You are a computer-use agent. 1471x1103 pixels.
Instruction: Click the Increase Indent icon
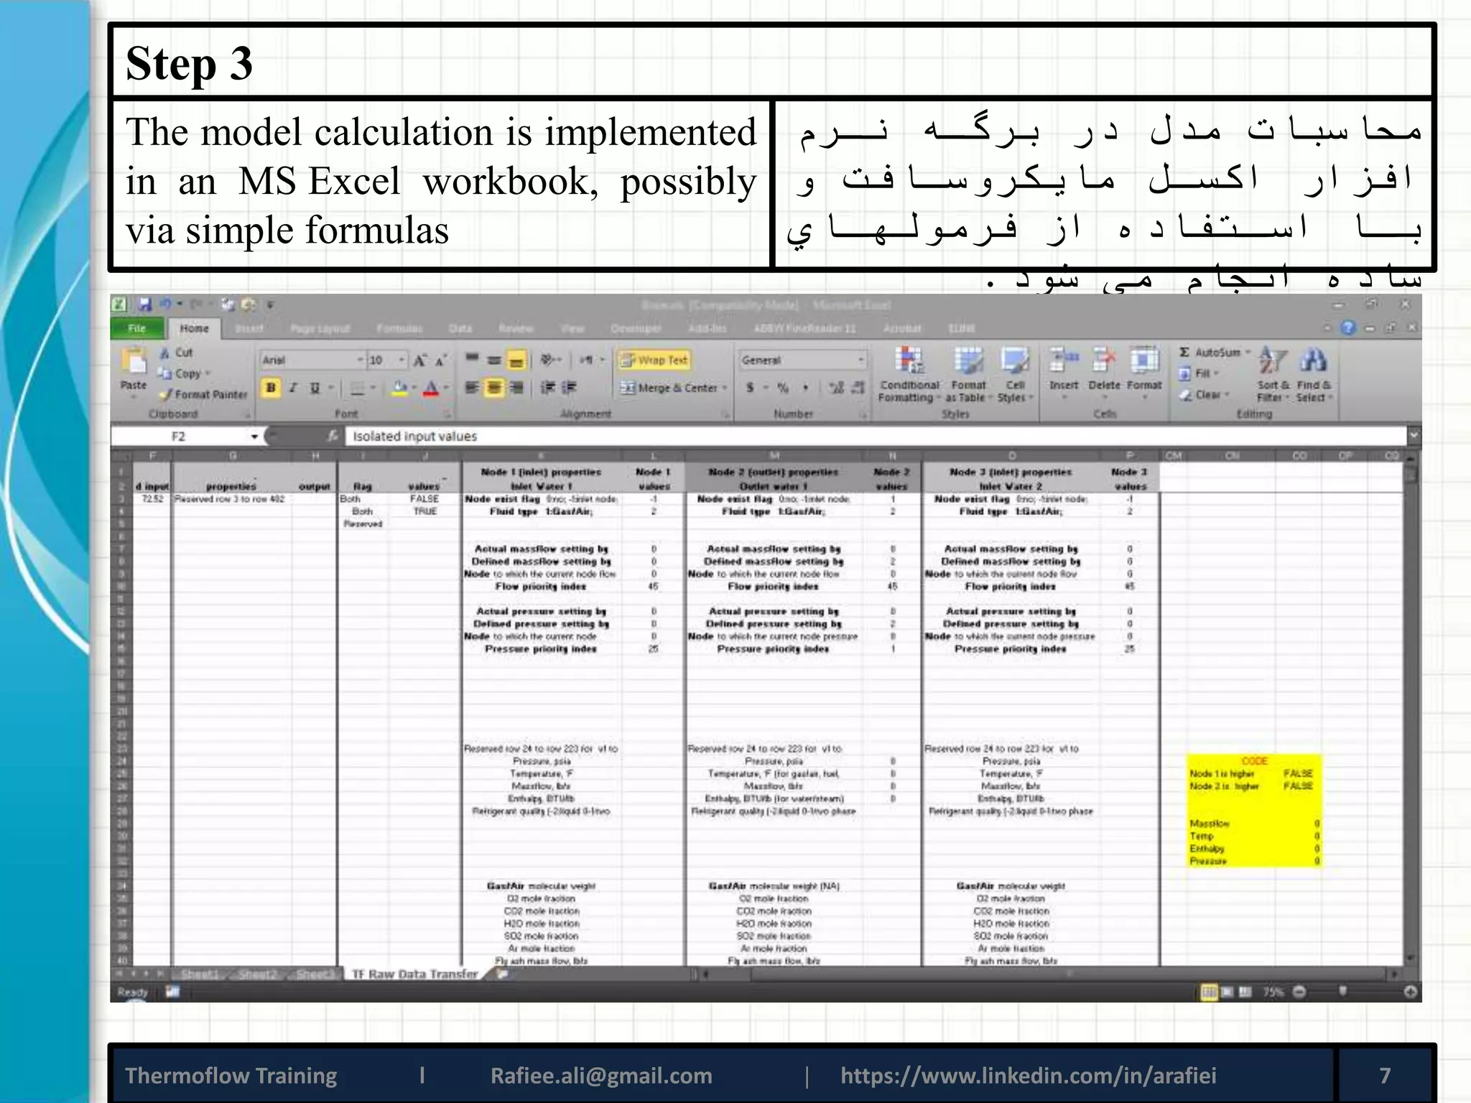[x=569, y=388]
